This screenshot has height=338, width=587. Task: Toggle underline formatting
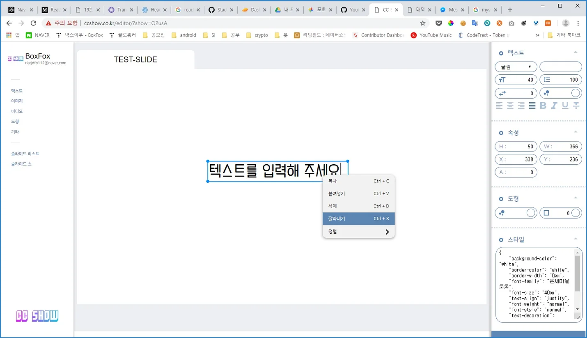pyautogui.click(x=565, y=106)
